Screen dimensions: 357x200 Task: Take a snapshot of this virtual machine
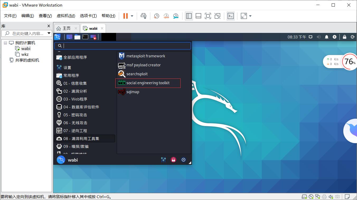(157, 16)
